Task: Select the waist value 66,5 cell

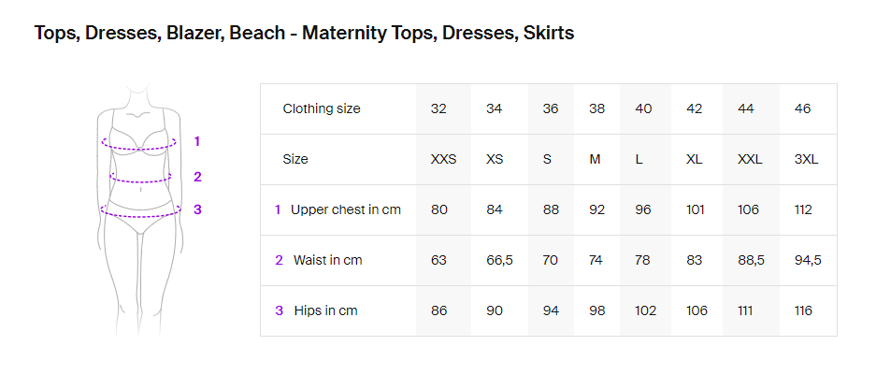Action: [x=499, y=260]
